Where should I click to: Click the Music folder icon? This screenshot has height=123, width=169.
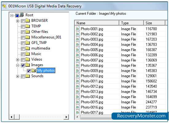click(28, 54)
